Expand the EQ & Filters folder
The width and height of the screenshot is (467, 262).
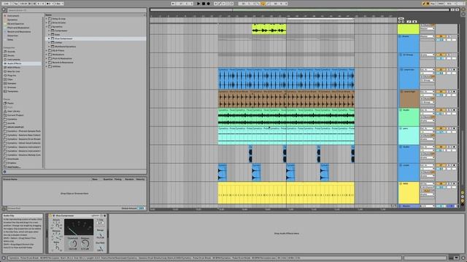[47, 50]
